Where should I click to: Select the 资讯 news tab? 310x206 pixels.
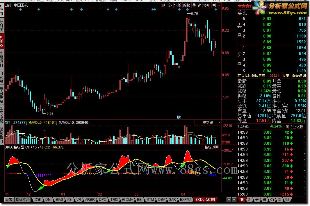(x=37, y=200)
